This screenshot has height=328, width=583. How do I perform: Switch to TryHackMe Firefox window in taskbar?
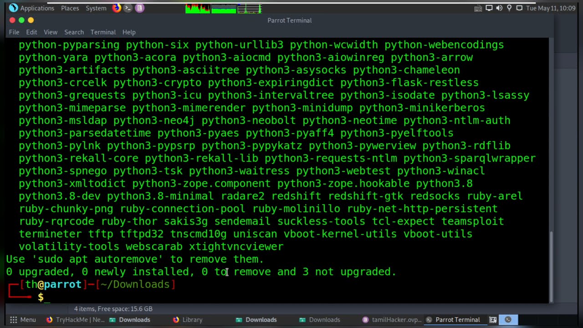75,320
